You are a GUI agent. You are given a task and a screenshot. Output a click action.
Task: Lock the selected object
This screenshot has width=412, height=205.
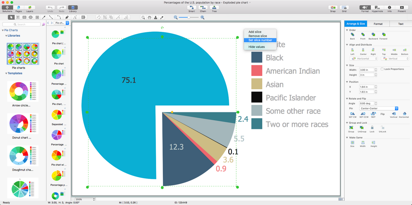(x=372, y=129)
